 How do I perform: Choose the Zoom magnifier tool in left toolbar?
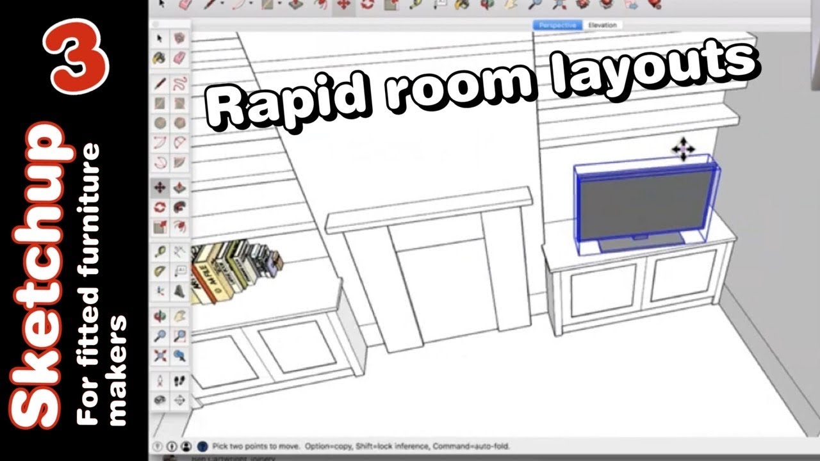[x=160, y=336]
